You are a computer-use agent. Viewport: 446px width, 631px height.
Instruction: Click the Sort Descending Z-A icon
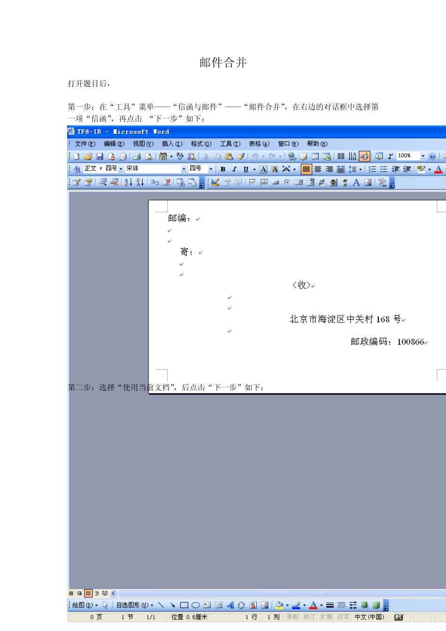coord(140,182)
